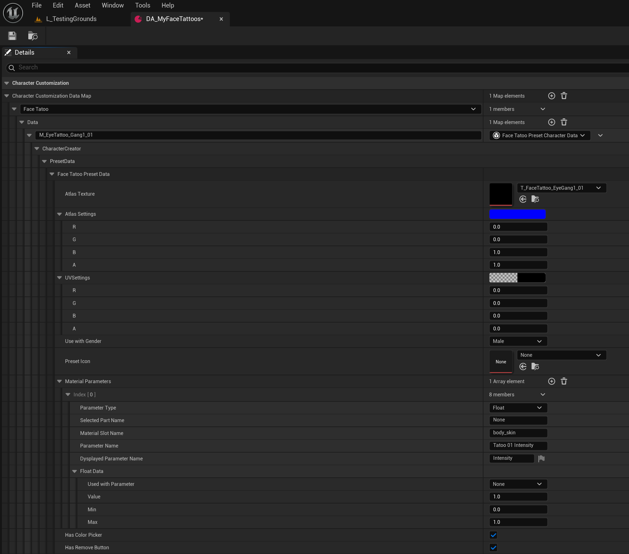Switch to the L_TestingGrounds tab
The height and width of the screenshot is (554, 629).
pos(71,19)
